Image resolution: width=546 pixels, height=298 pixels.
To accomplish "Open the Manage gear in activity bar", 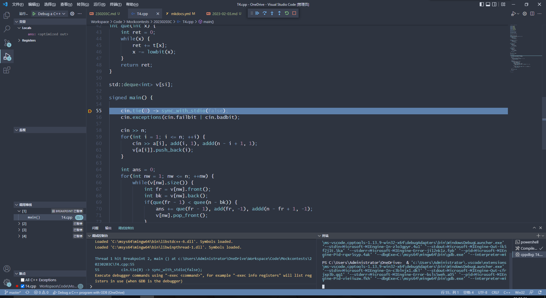I will [7, 282].
